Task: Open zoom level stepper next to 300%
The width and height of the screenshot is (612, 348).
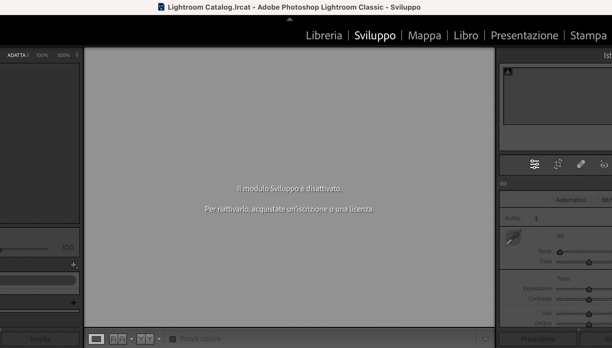Action: [x=77, y=55]
